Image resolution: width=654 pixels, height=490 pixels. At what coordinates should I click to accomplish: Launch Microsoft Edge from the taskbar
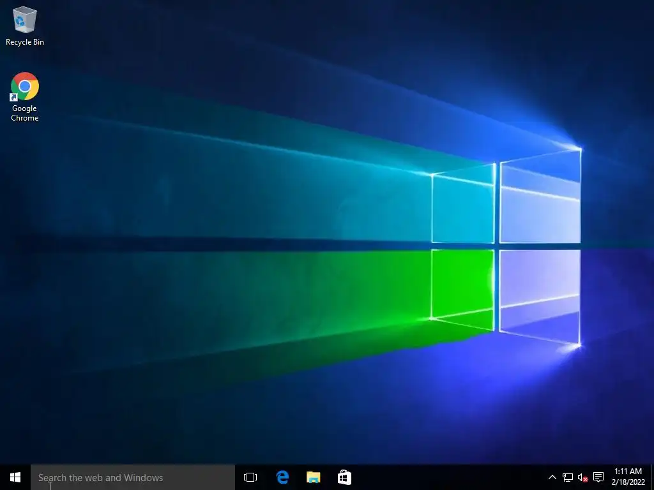[282, 477]
